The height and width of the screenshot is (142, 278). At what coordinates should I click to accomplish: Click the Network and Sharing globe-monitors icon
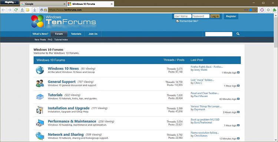click(40, 136)
